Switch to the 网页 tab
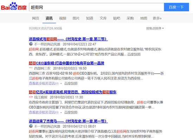This screenshot has width=193, height=140. pos(36,18)
